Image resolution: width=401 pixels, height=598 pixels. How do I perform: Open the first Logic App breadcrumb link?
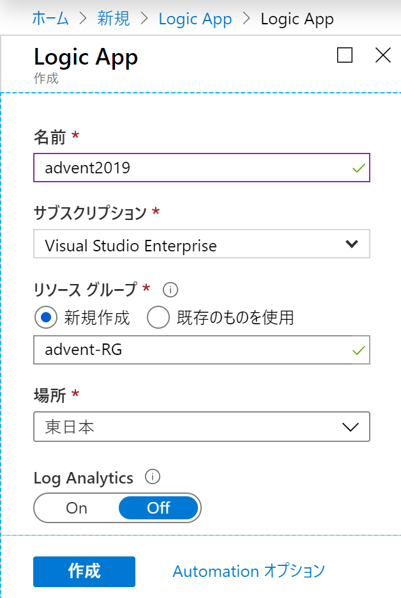coord(195,19)
